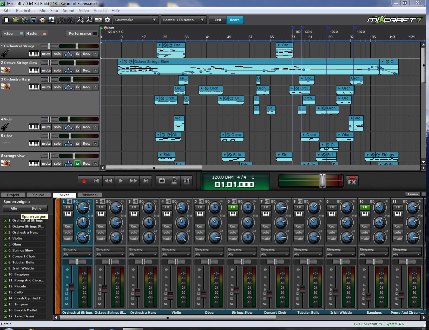The image size is (429, 330).
Task: Toggle the metronome icon
Action: tap(174, 181)
